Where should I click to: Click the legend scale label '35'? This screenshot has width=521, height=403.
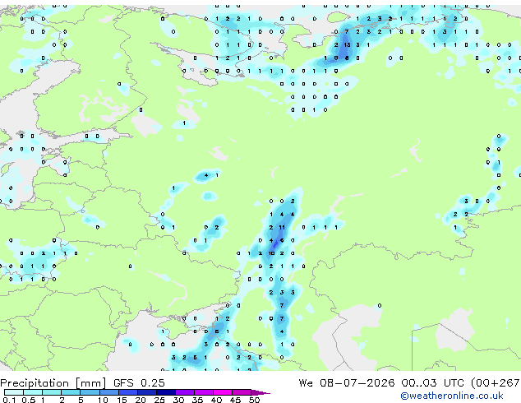pyautogui.click(x=197, y=400)
